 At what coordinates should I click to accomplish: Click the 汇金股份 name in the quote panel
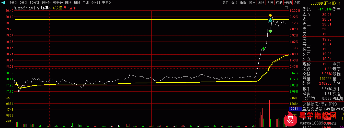pos(332,4)
